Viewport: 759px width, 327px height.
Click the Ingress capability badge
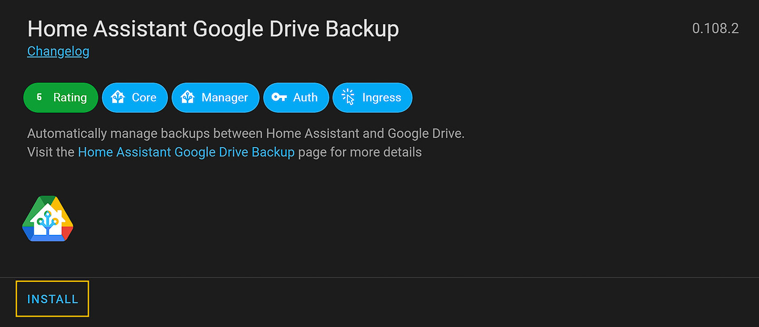point(372,97)
